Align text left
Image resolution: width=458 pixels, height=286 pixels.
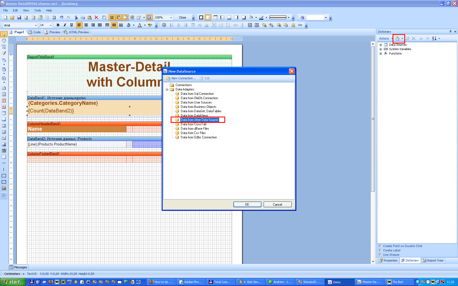79,25
